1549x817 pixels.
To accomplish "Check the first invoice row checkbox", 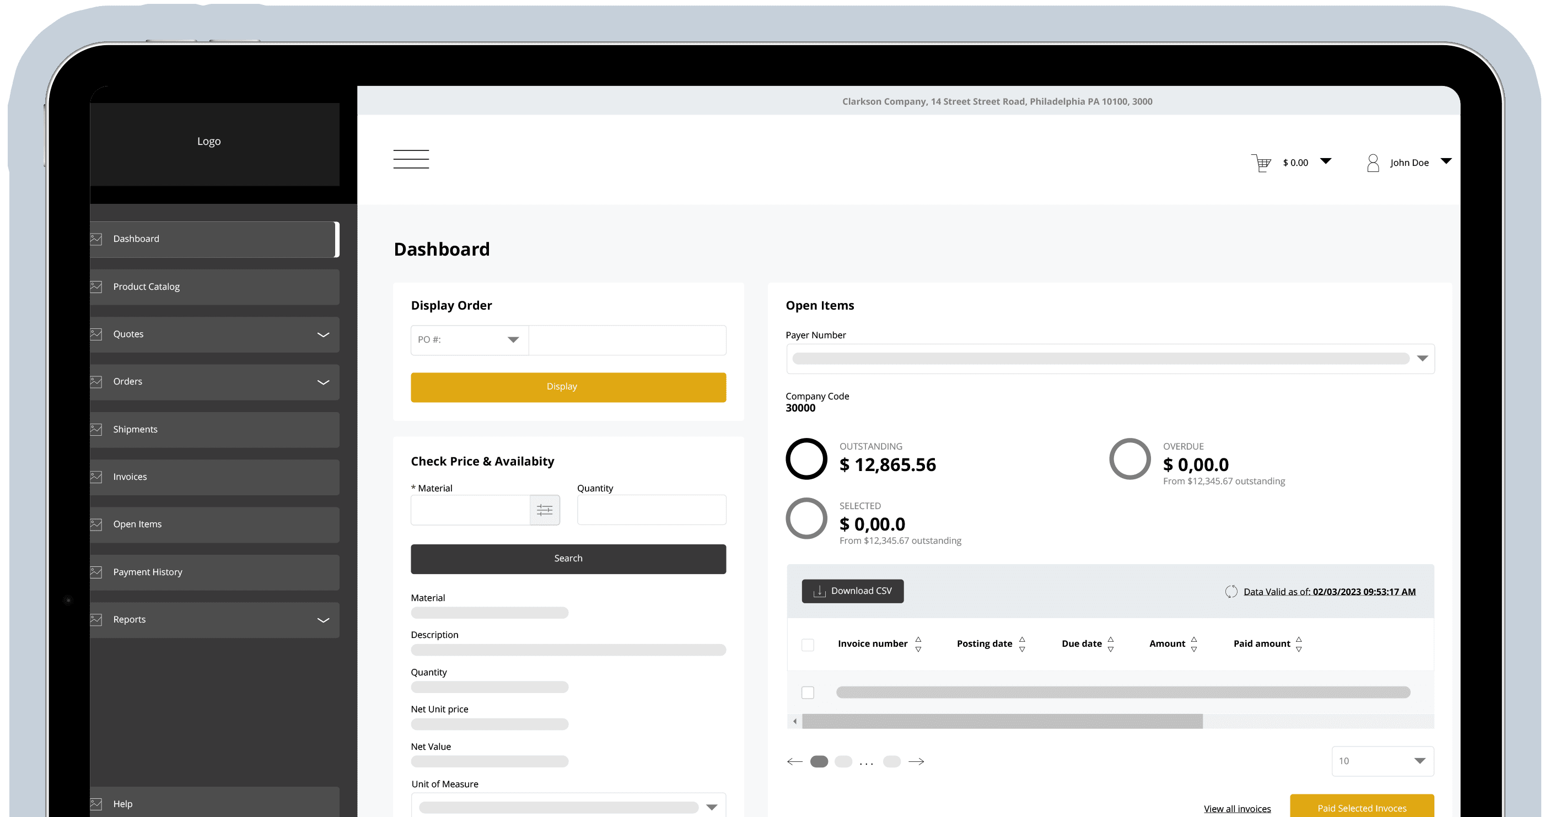I will click(x=808, y=692).
